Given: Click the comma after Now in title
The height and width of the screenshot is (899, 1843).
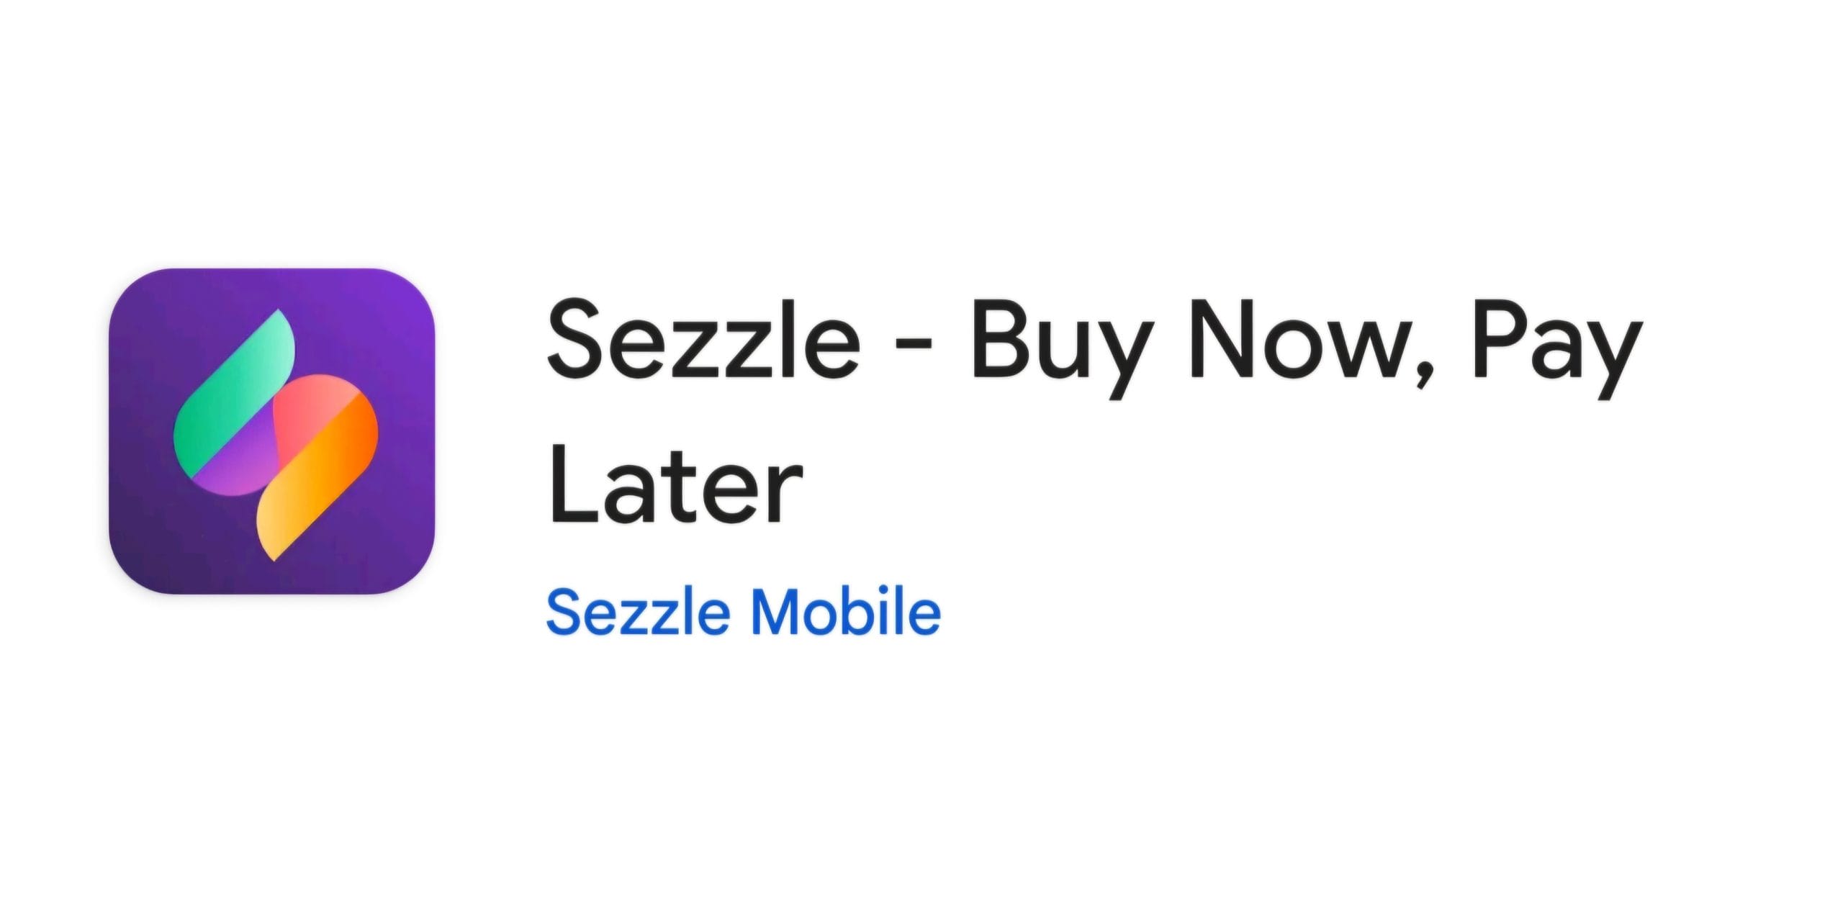Looking at the screenshot, I should tap(1425, 374).
